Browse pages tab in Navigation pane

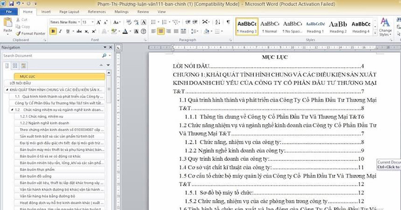point(15,66)
